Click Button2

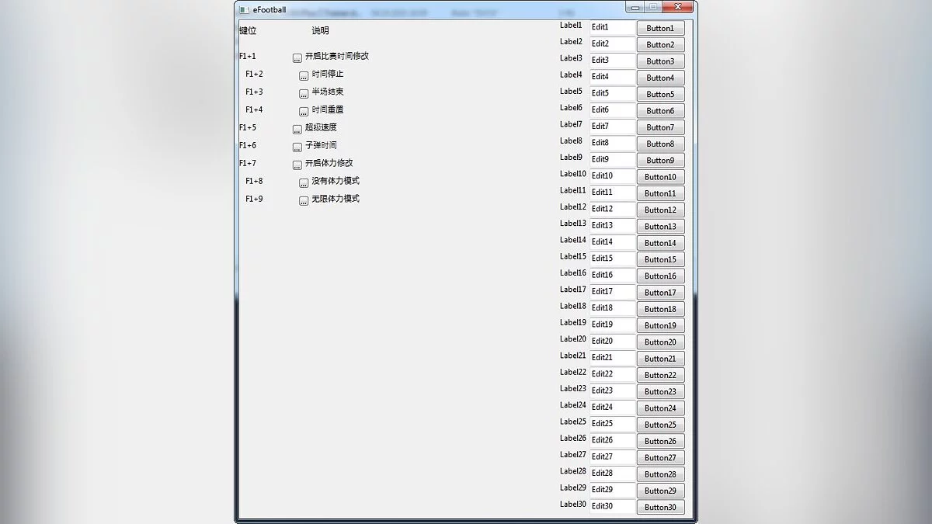coord(661,45)
